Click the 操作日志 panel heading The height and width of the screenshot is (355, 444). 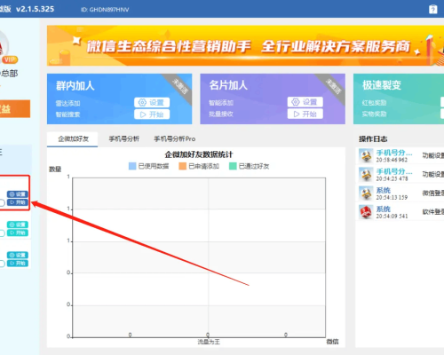373,139
